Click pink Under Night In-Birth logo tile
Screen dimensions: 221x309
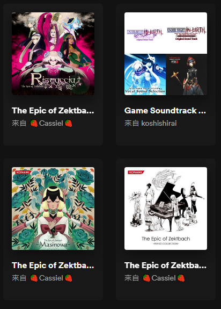[x=145, y=34]
